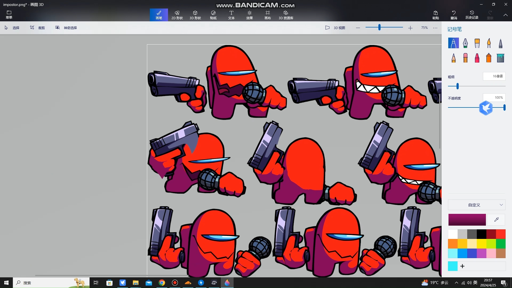Viewport: 512px width, 288px height.
Task: Activate the 选择 select tool
Action: (x=12, y=28)
